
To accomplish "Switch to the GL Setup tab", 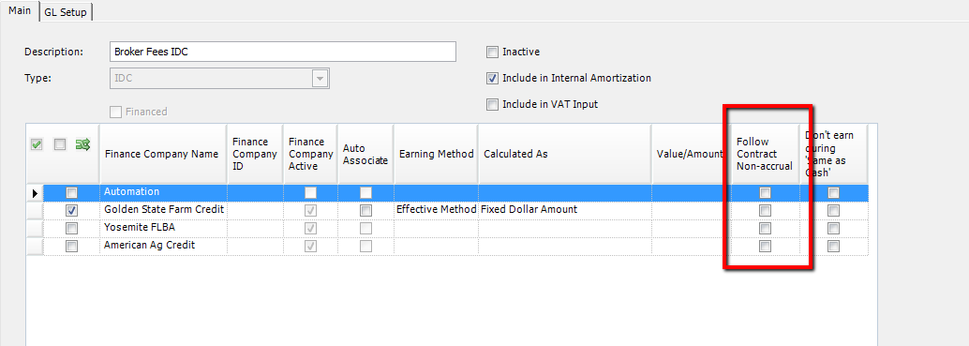I will click(66, 13).
